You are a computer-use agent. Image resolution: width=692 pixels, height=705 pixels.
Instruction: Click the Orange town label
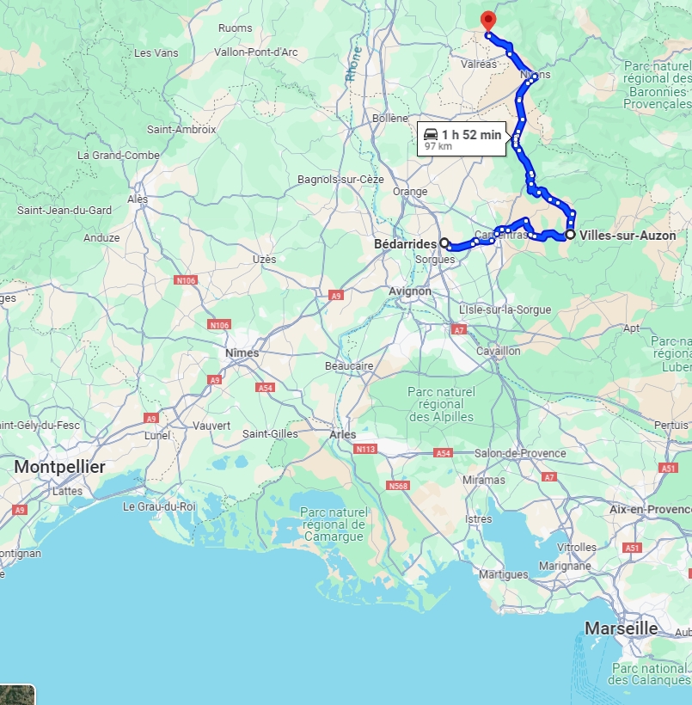pos(410,192)
